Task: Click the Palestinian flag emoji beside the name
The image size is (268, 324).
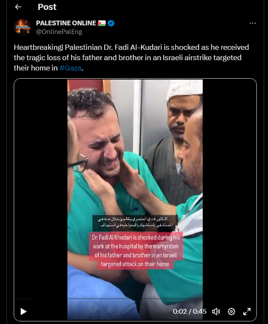Action: click(102, 23)
